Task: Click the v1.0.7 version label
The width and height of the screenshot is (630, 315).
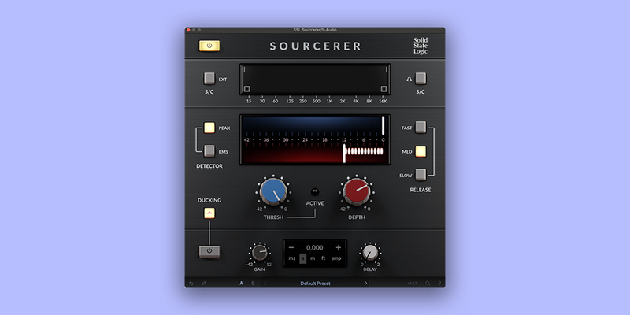Action: pos(412,283)
